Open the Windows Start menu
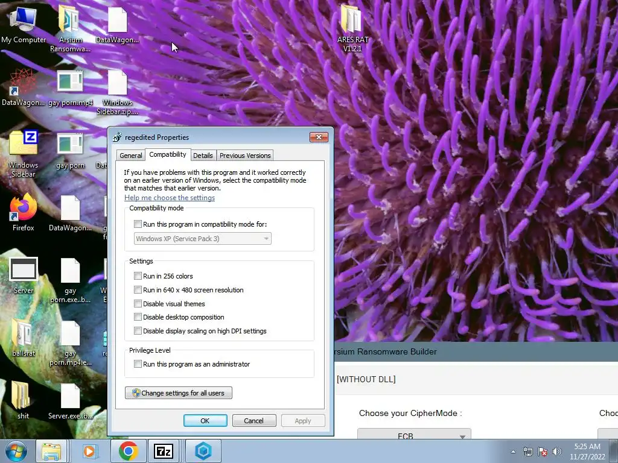This screenshot has width=618, height=463. pos(16,451)
